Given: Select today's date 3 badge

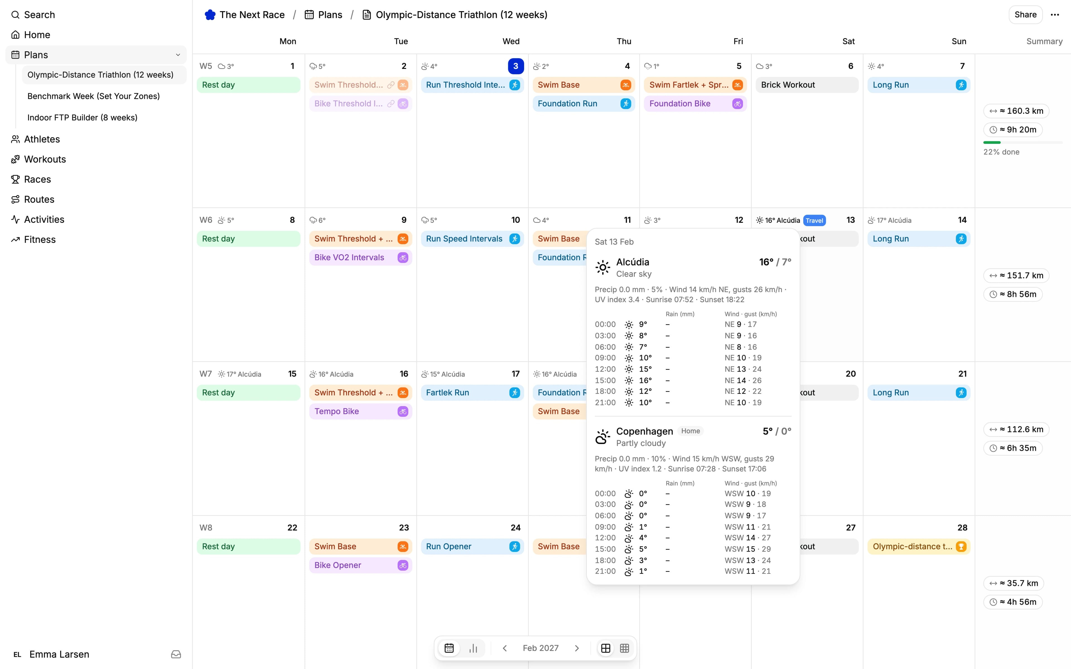Looking at the screenshot, I should tap(516, 66).
